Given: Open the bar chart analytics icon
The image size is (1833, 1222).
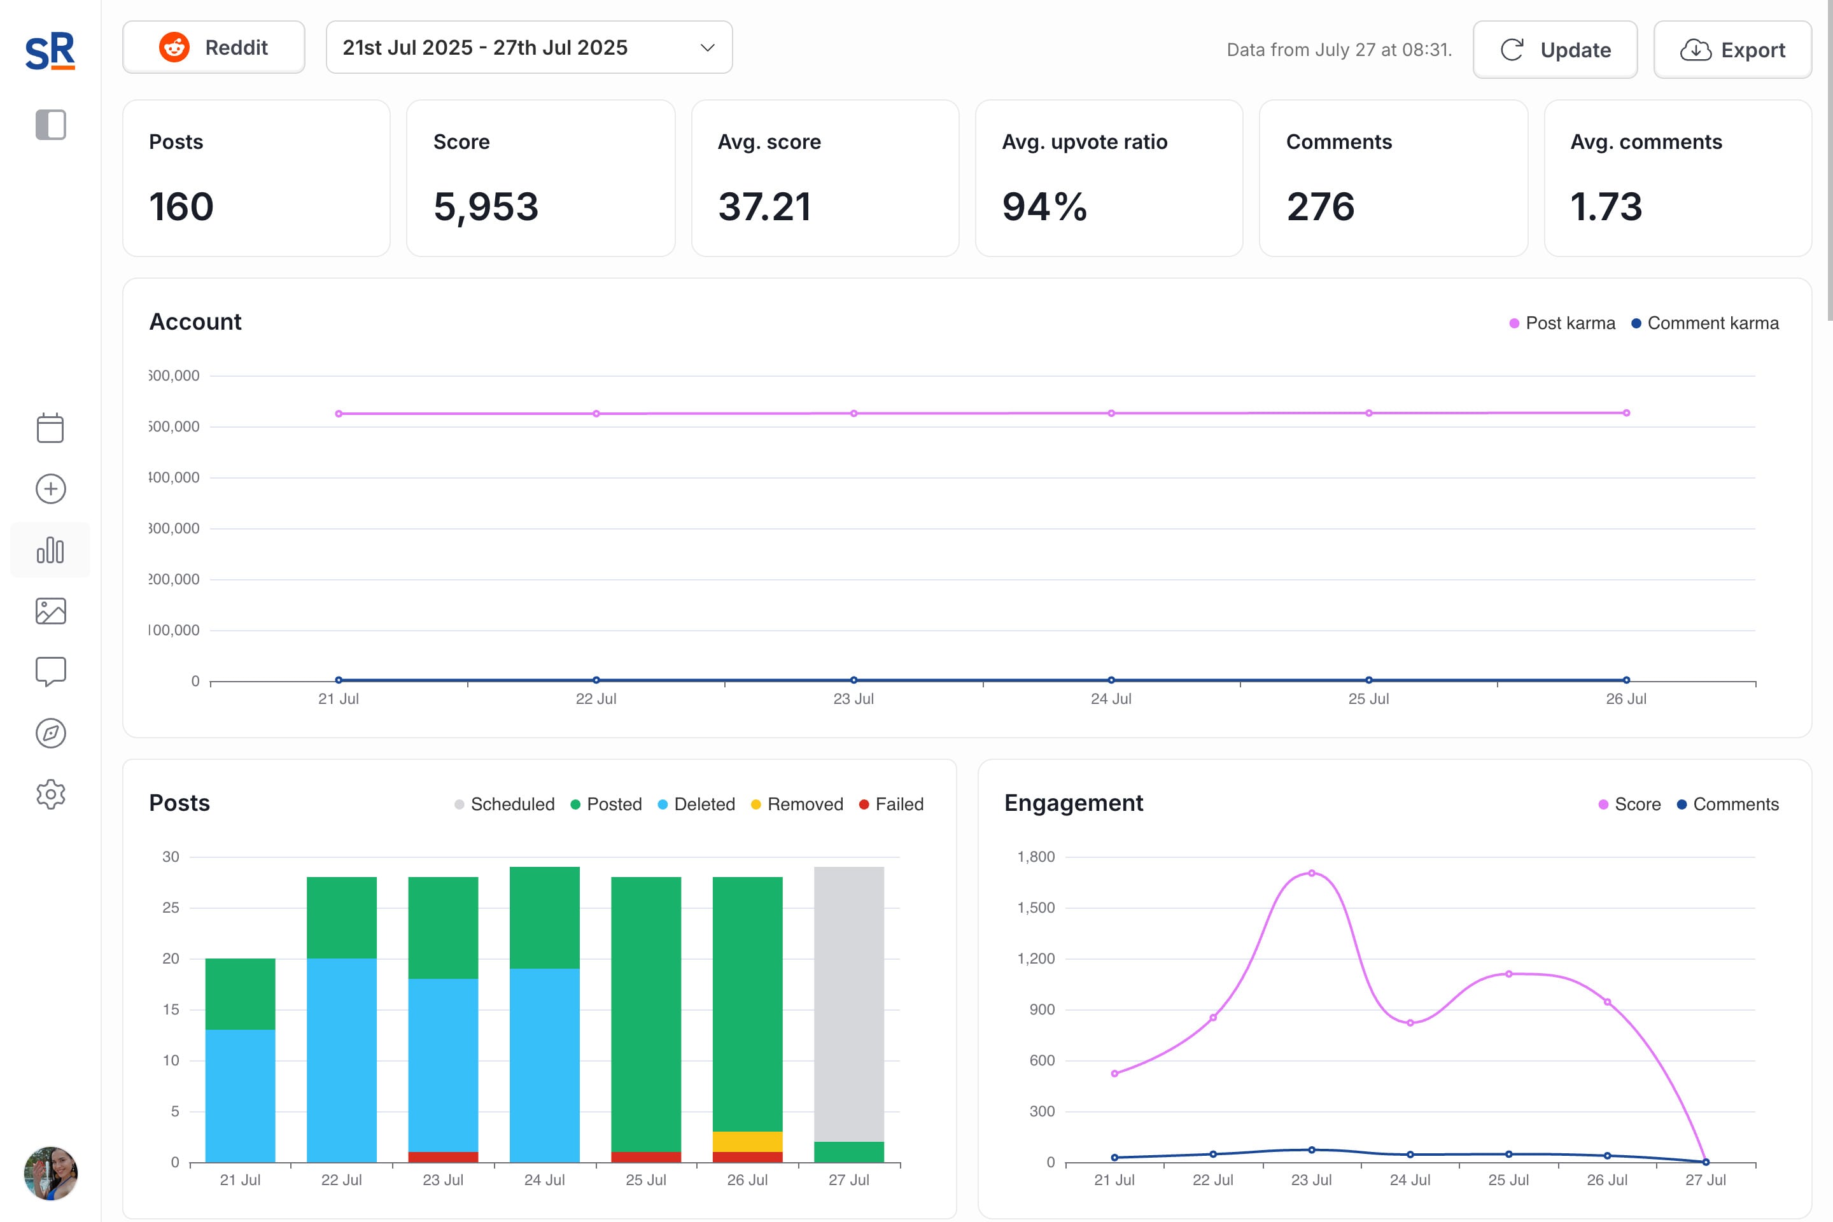Looking at the screenshot, I should [51, 550].
